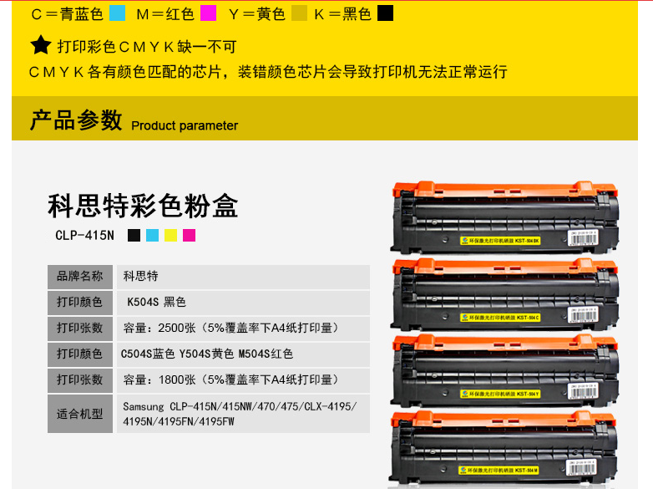Click the CLP-415N model label
This screenshot has height=489, width=653.
[x=84, y=236]
